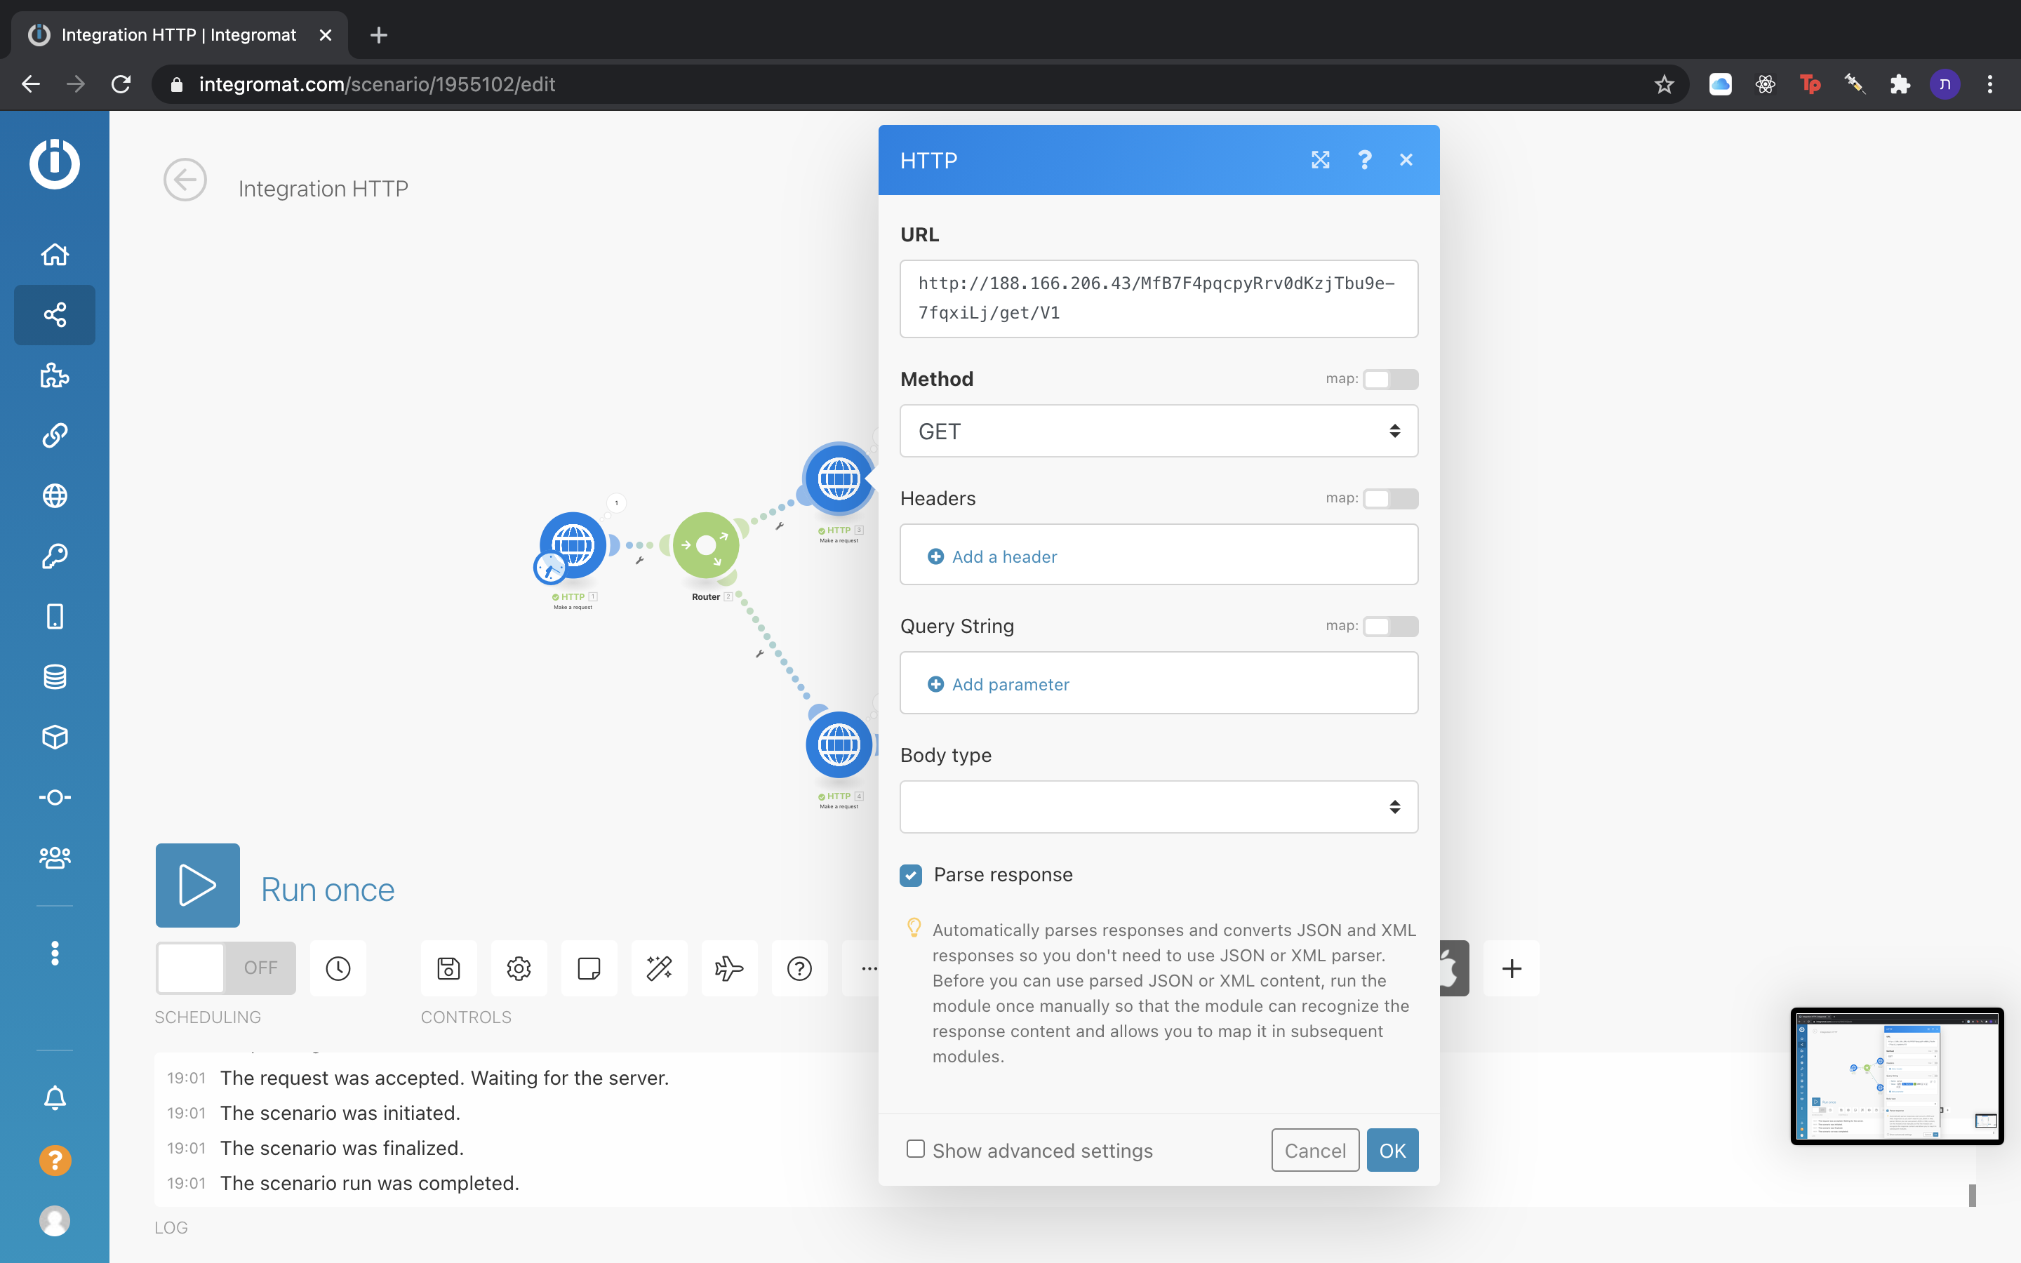Open Devices phone icon in sidebar
Viewport: 2021px width, 1263px height.
54,617
